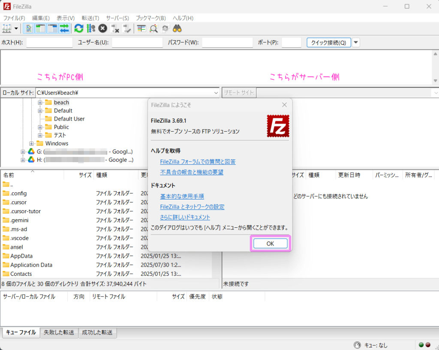The image size is (439, 350).
Task: Open the さらに詳しいドキュメント link
Action: 185,217
